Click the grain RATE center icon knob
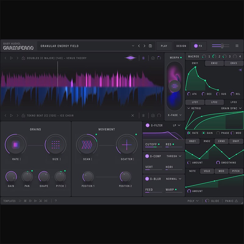The image size is (244, 244). point(16,145)
